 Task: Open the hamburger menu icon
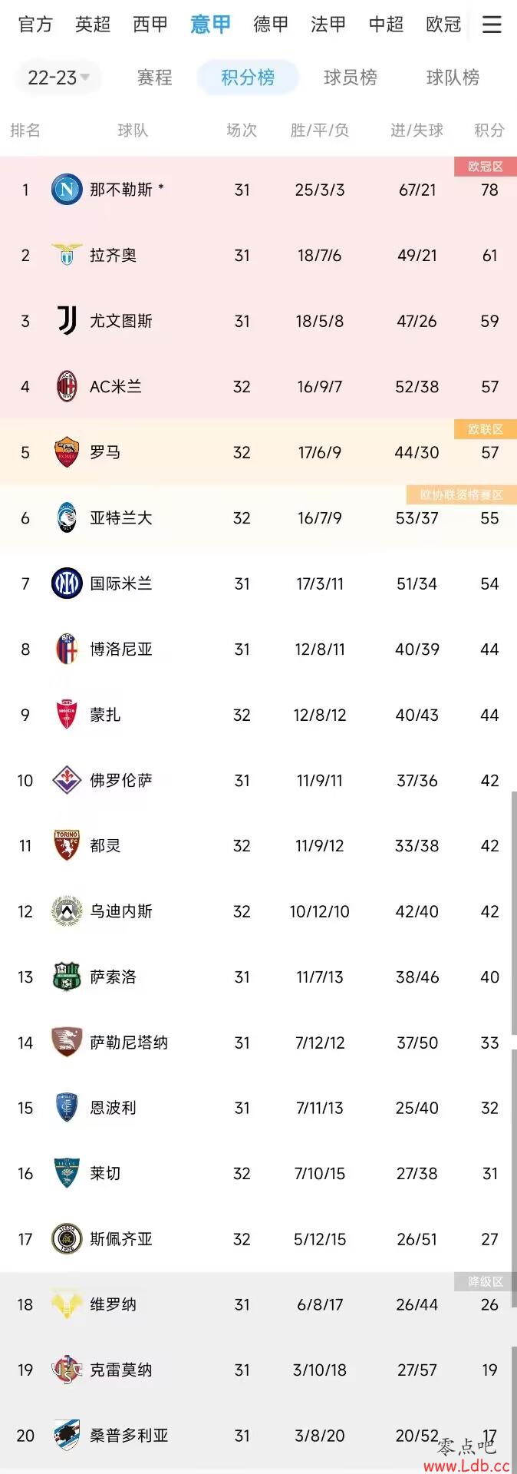492,25
